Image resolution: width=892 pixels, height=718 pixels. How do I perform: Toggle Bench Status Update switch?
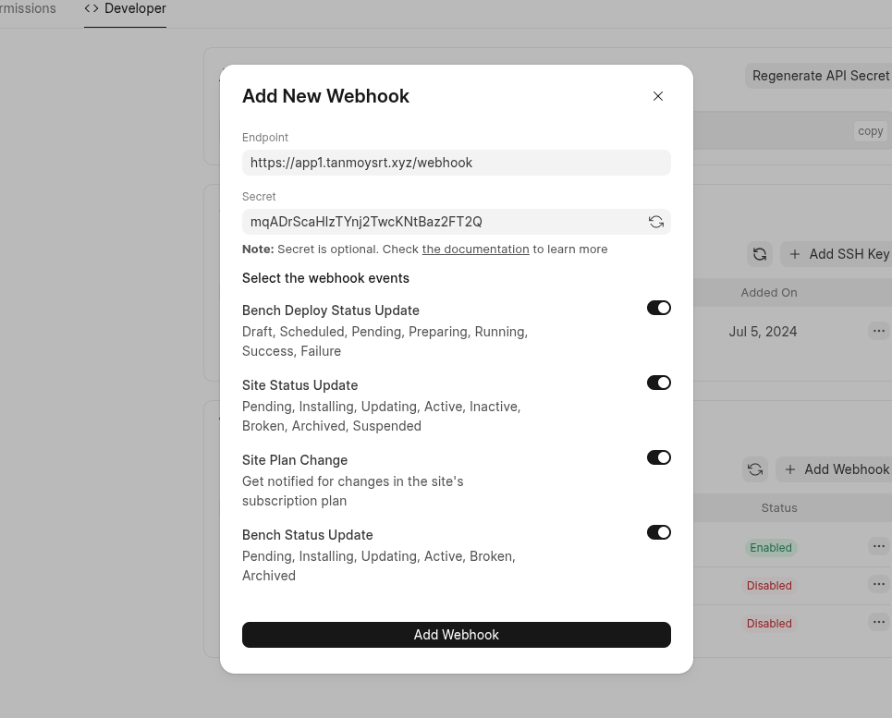[659, 532]
